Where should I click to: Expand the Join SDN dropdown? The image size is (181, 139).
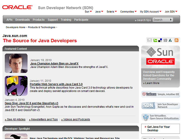coord(171,12)
